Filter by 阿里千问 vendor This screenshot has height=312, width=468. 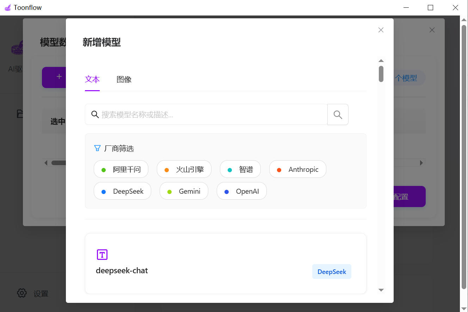(121, 169)
